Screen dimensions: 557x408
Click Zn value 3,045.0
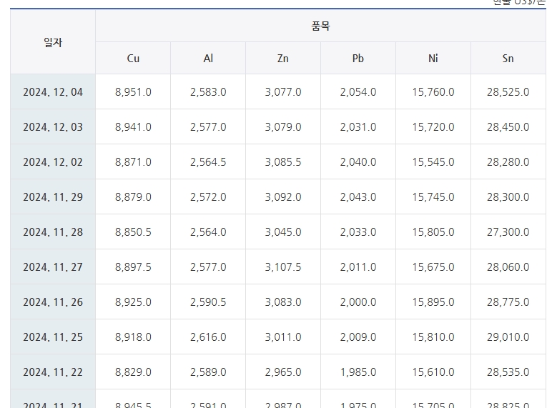[x=283, y=232]
